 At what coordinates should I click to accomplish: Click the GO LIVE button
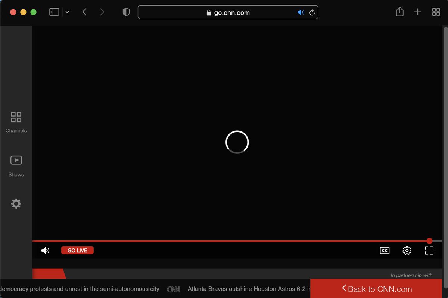pos(77,251)
